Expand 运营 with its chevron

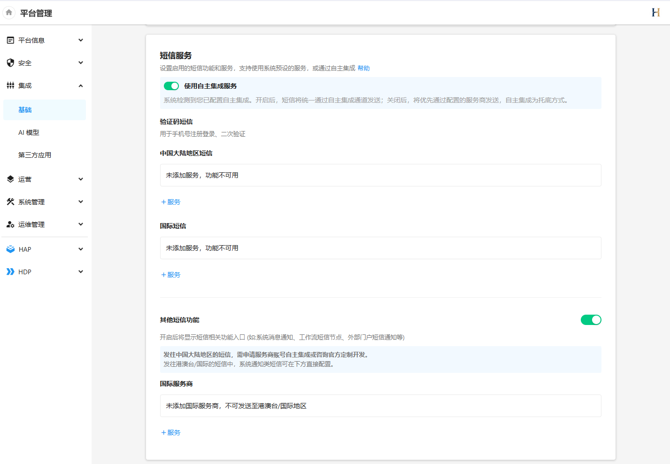81,179
